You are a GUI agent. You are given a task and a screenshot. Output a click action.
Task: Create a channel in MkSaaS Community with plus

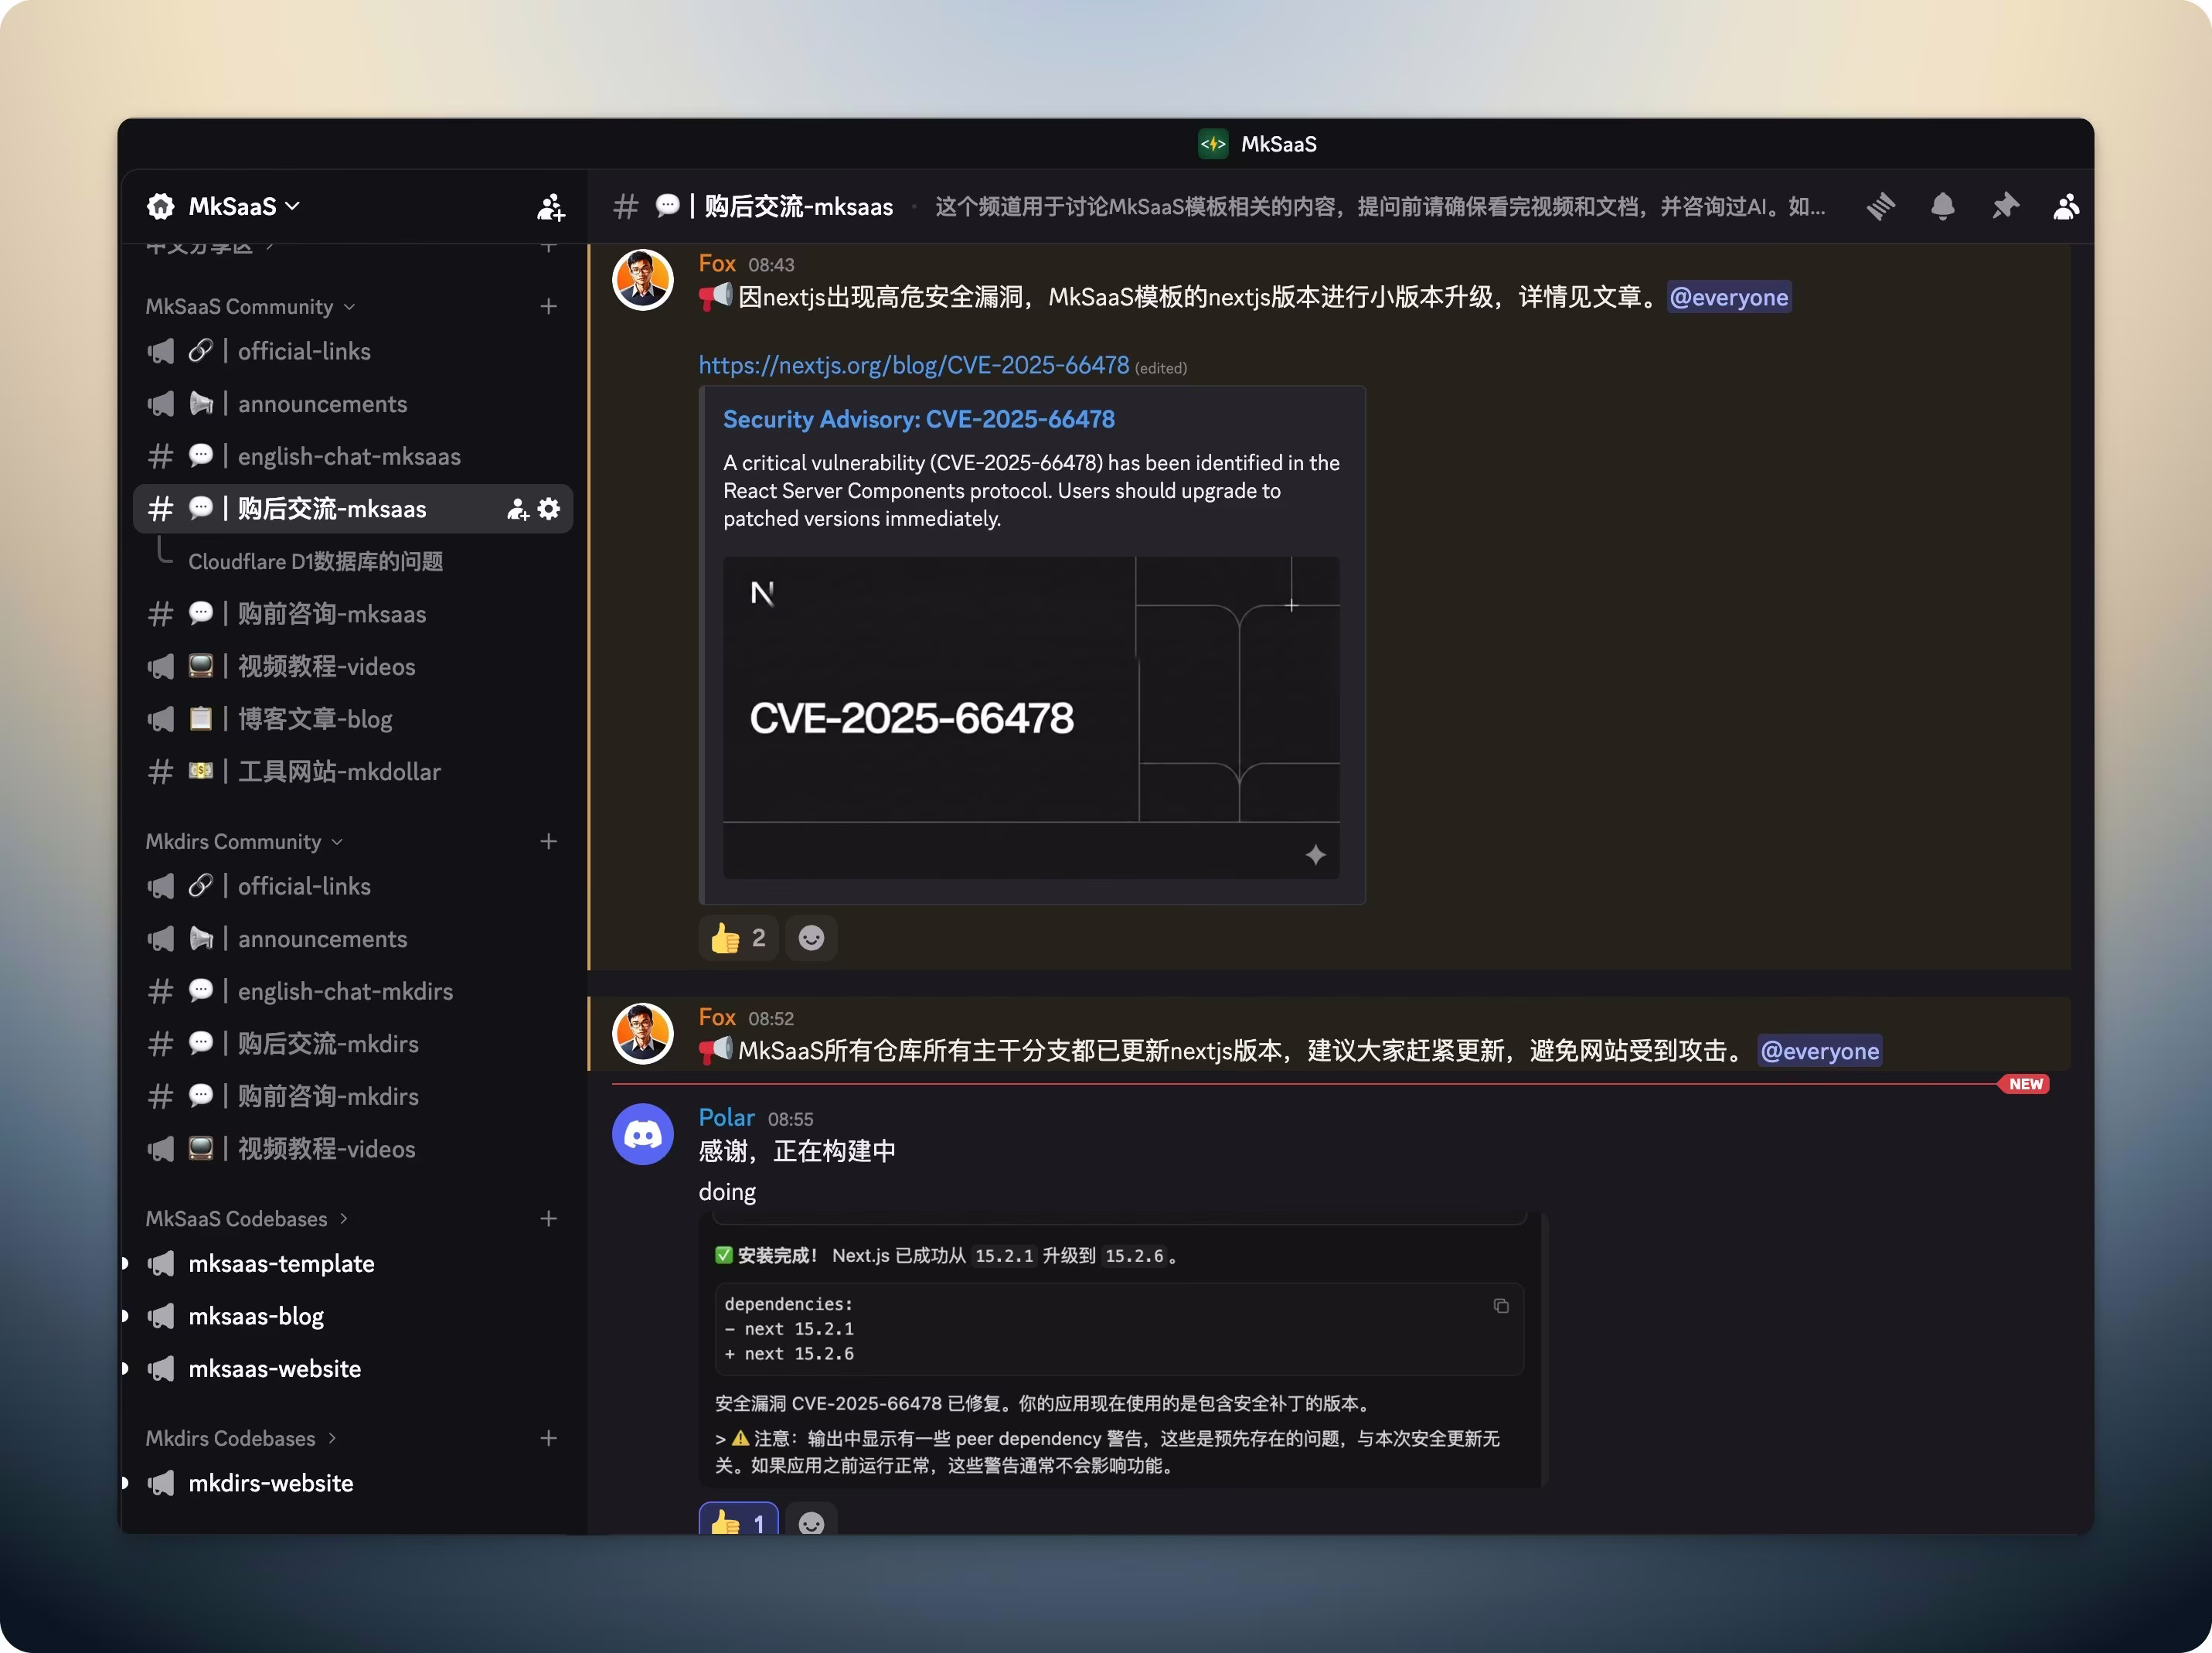pyautogui.click(x=549, y=306)
